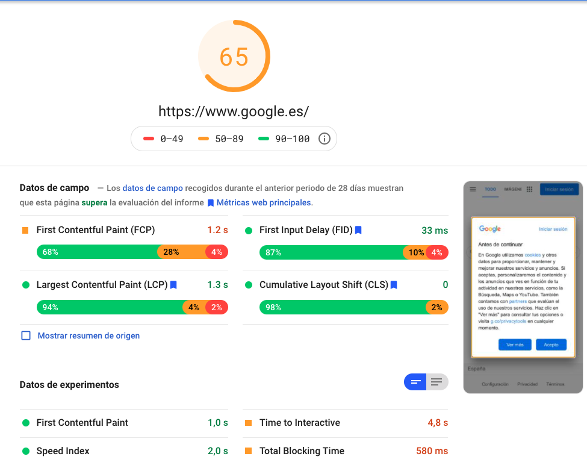Expand the First Contentful Paint lab metric row

(x=124, y=423)
